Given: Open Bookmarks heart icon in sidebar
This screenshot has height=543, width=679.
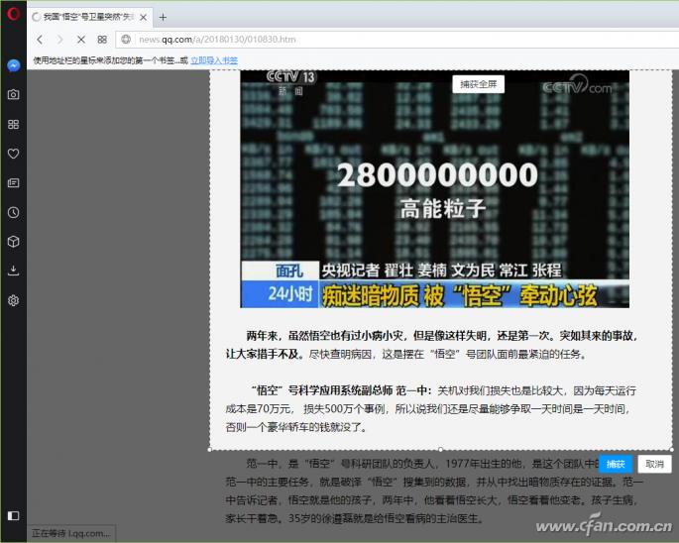Looking at the screenshot, I should coord(14,154).
